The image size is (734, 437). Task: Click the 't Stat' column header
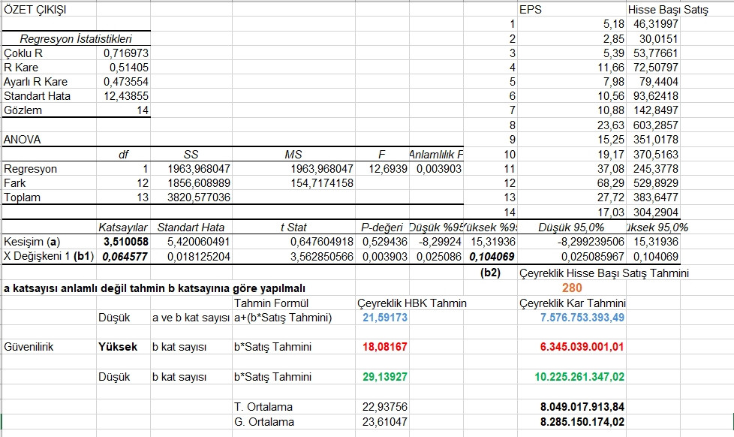click(293, 228)
